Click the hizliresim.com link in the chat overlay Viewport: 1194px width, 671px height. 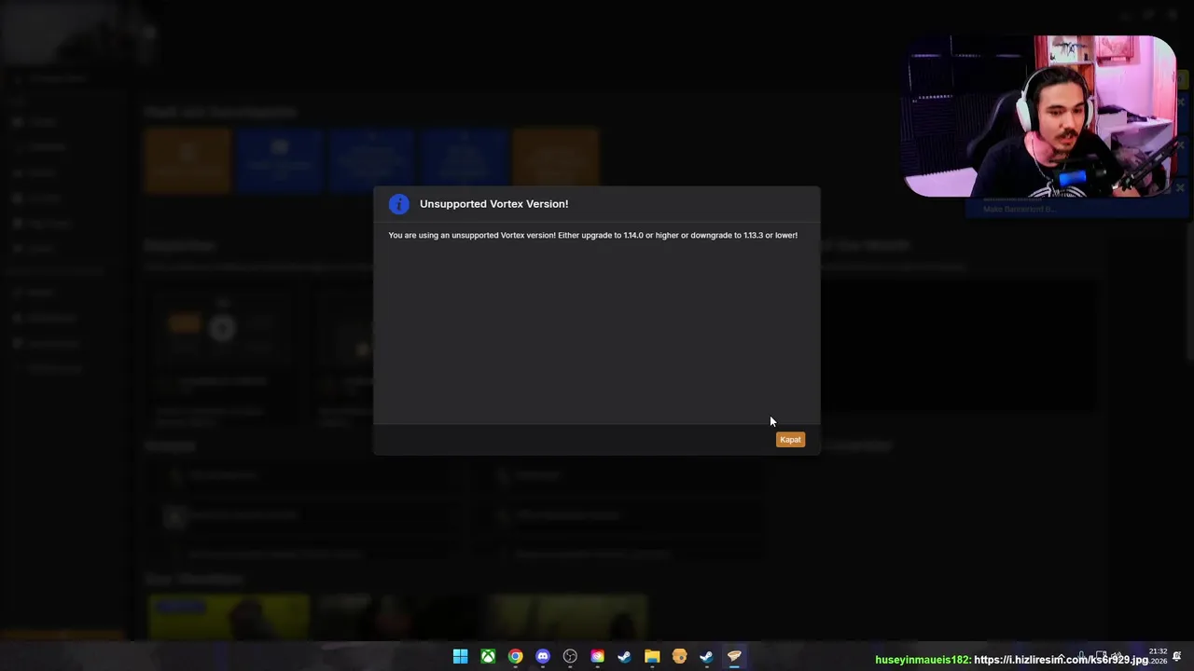point(1061,660)
